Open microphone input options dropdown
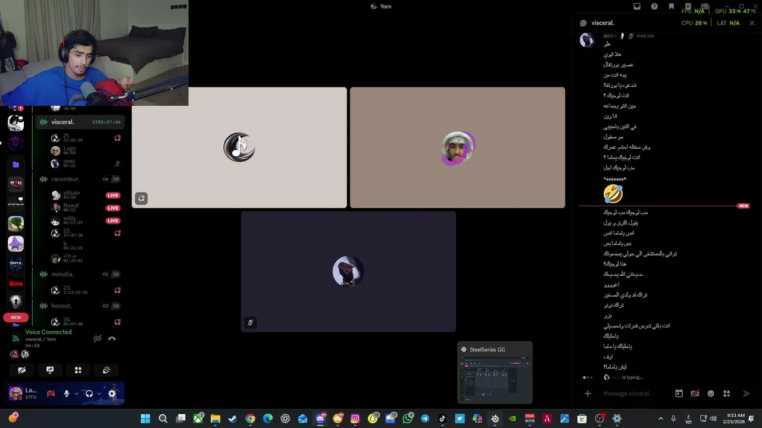The height and width of the screenshot is (428, 762). click(x=77, y=394)
